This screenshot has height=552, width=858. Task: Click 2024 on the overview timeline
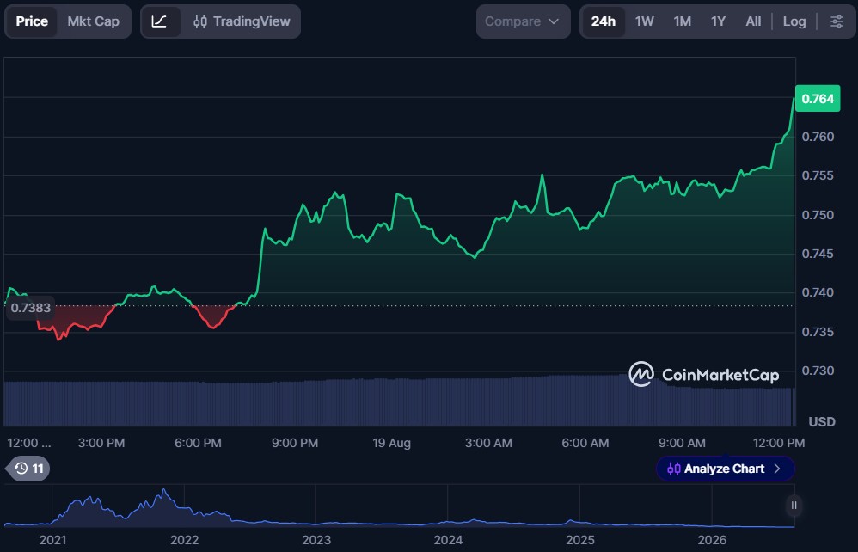(448, 540)
